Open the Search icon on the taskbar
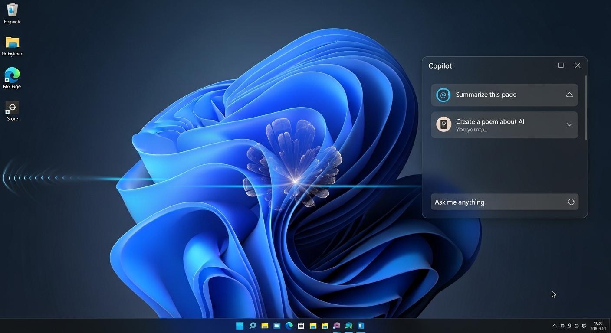 click(x=253, y=326)
